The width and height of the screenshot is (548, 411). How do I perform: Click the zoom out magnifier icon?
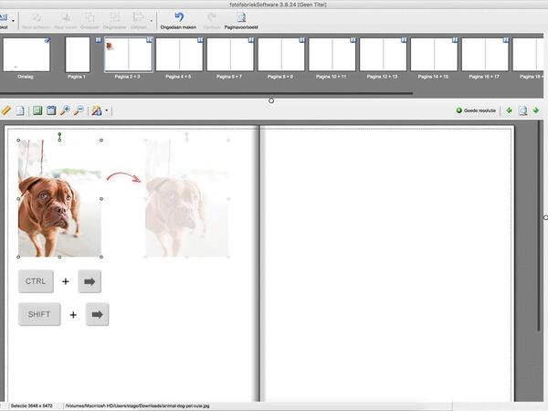pyautogui.click(x=79, y=111)
